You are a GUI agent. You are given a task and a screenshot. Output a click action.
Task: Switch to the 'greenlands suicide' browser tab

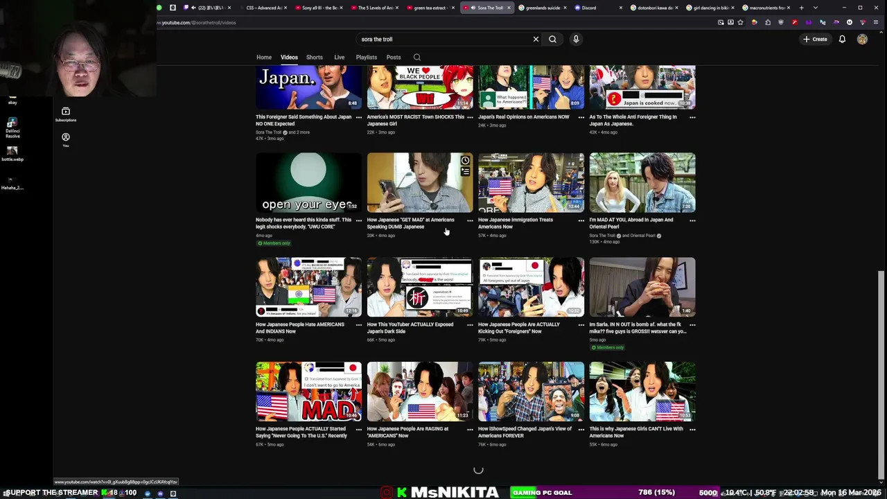click(542, 8)
